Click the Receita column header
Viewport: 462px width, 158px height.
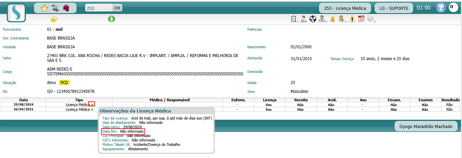[x=301, y=100]
